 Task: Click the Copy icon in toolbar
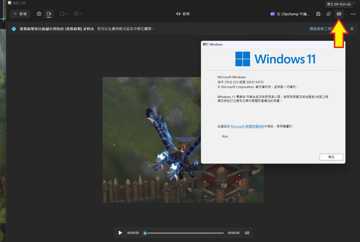[x=328, y=14]
